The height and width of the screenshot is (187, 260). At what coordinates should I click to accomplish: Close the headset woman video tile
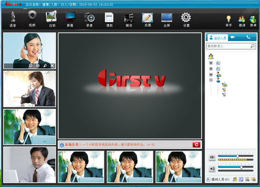(x=52, y=66)
